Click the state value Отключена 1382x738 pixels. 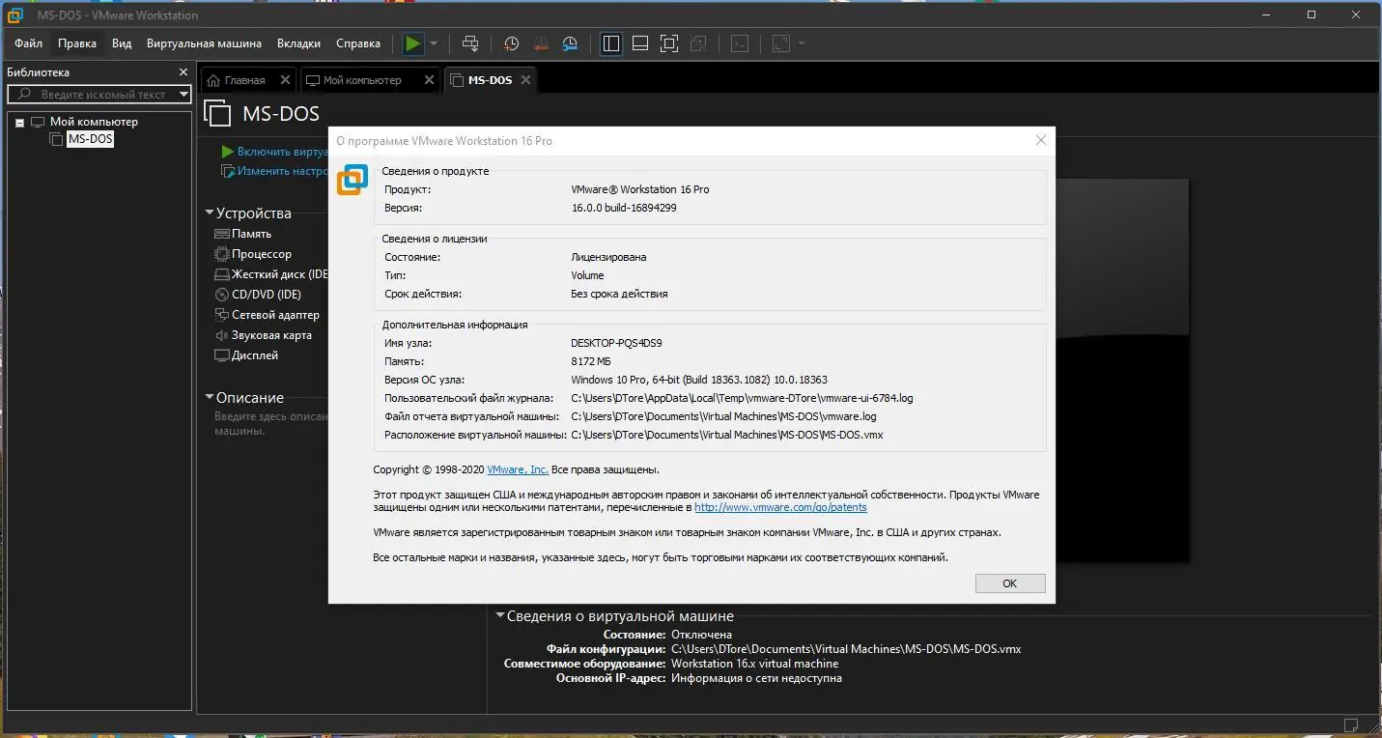[701, 635]
